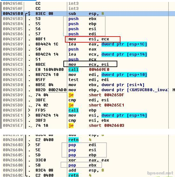The image size is (175, 177).
Task: Click 'mov ebp, dword ptr [<&MSVCR80._inval' line
Action: [119, 90]
